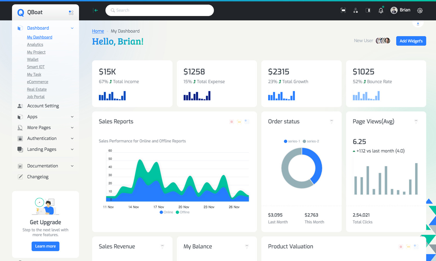Open Account Setting in the sidebar
The height and width of the screenshot is (261, 436).
43,106
